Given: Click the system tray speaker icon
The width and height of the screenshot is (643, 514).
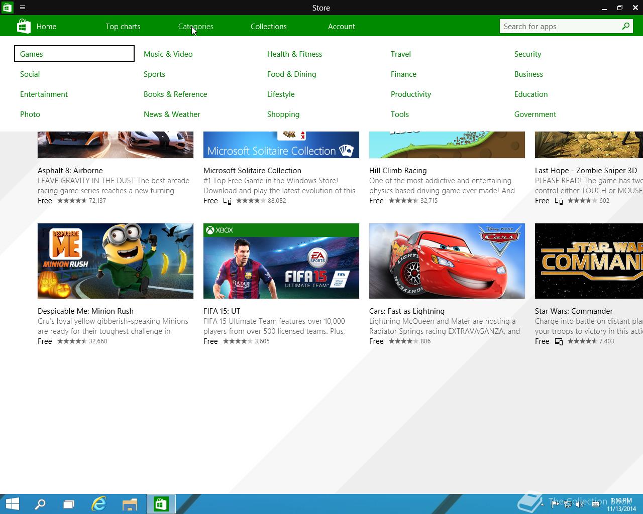Looking at the screenshot, I should 580,504.
